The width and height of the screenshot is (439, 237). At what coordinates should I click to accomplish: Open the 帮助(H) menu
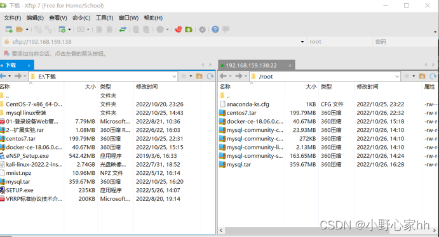pyautogui.click(x=153, y=18)
